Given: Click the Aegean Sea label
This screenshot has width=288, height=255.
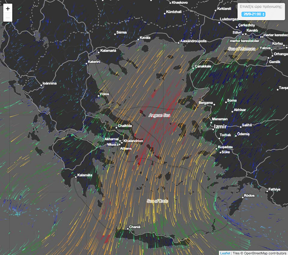Looking at the screenshot, I should (159, 115).
